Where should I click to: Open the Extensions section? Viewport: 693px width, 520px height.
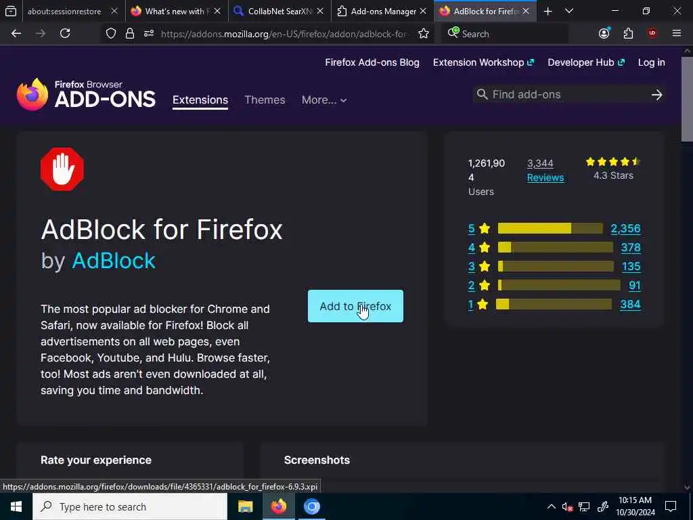200,100
